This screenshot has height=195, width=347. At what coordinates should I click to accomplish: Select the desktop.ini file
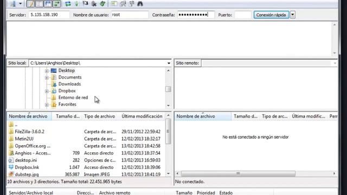(x=86, y=160)
